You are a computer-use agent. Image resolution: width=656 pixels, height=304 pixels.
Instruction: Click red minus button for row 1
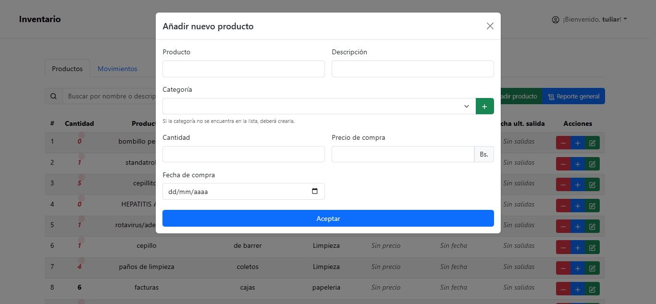pos(563,143)
